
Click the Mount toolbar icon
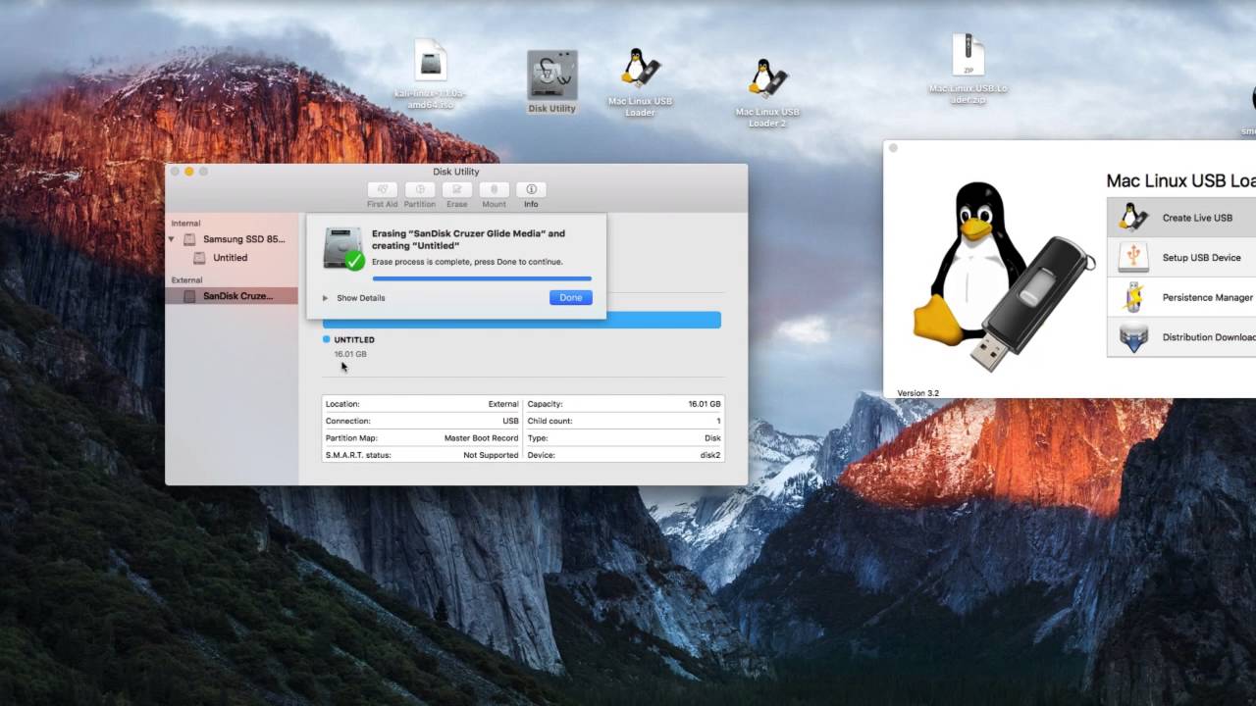(495, 189)
